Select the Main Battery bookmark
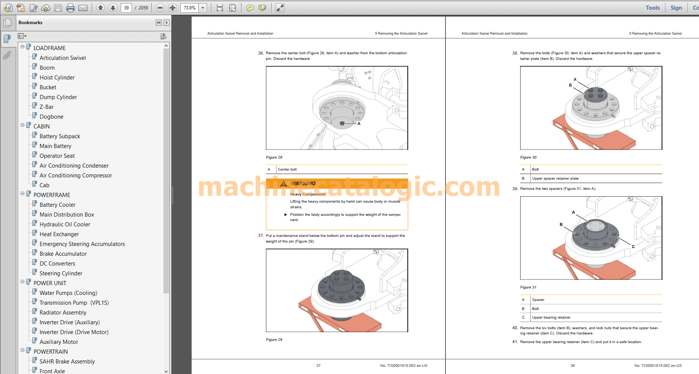The height and width of the screenshot is (374, 699). [x=55, y=146]
